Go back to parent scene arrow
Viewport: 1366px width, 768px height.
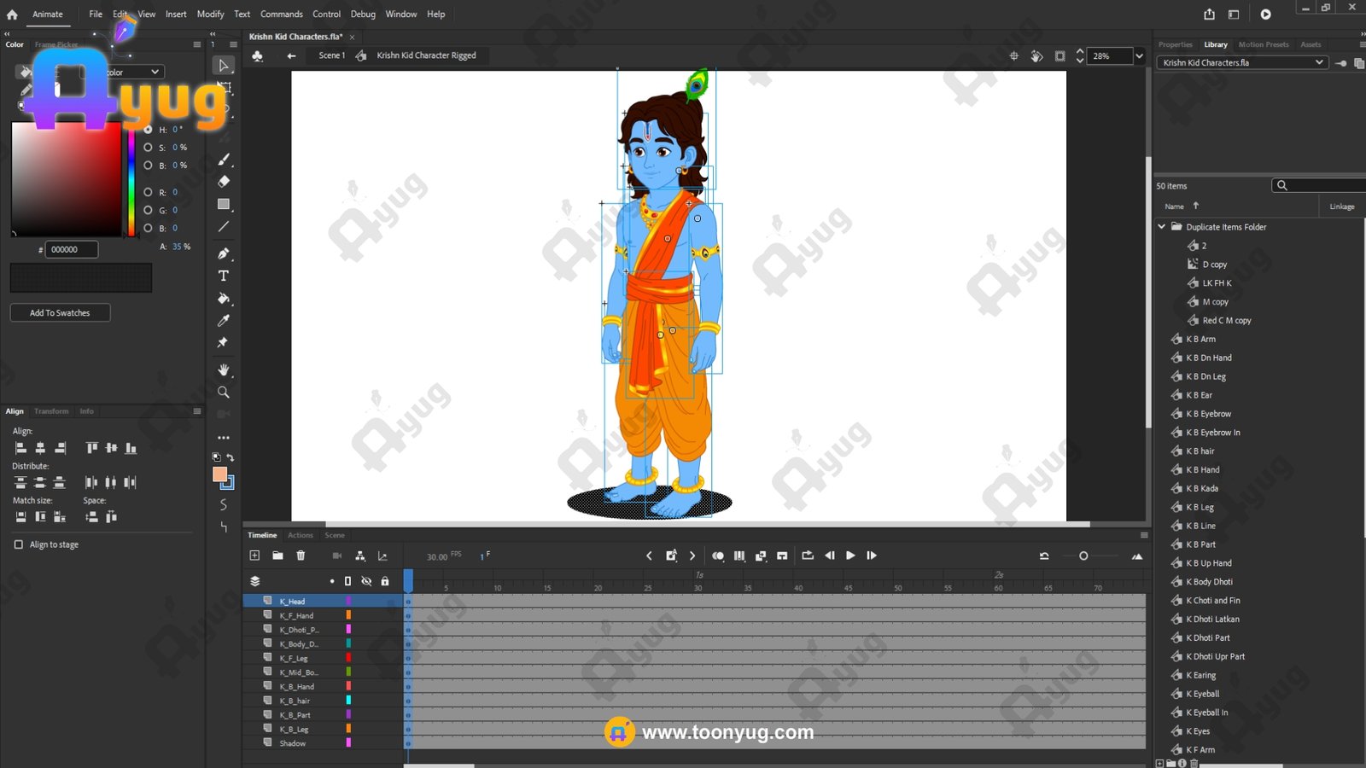coord(292,55)
